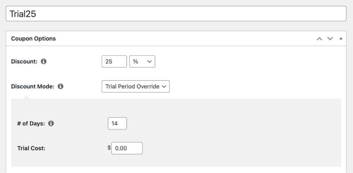The image size is (353, 173).
Task: Move Coupon Options panel down
Action: [330, 39]
